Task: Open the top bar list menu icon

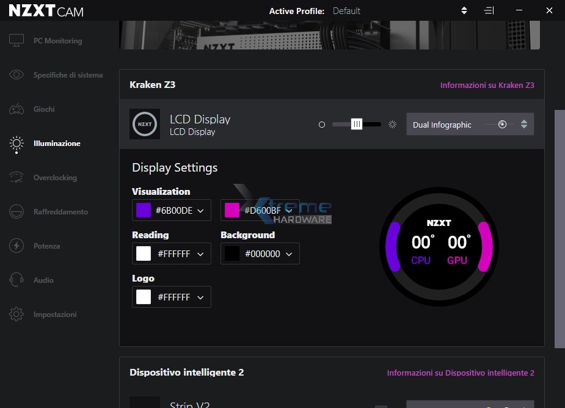Action: pos(489,10)
